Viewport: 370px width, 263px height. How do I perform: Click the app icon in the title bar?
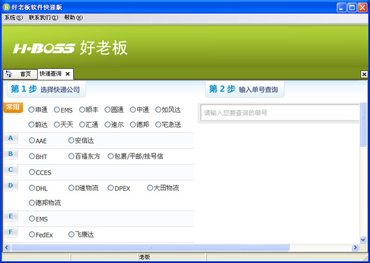[6, 7]
